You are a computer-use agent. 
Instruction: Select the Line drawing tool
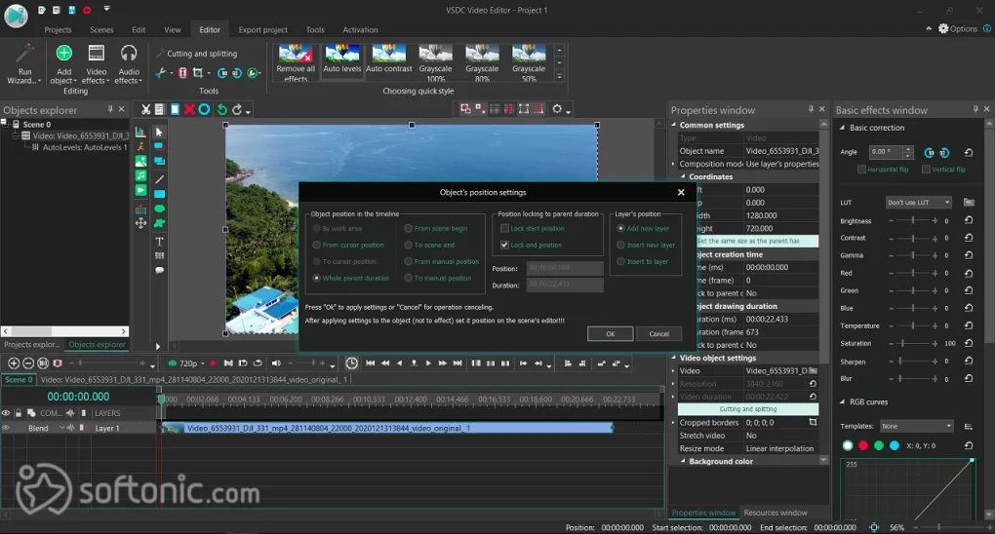[x=159, y=179]
